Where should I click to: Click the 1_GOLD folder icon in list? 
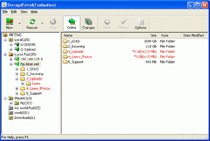click(x=65, y=41)
